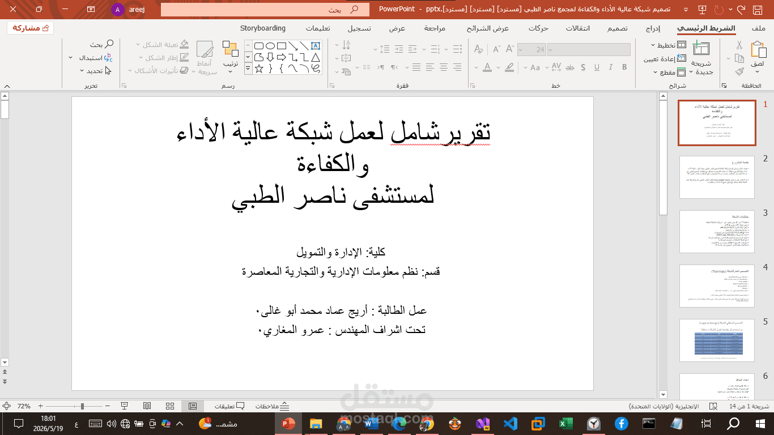Click the Numbering list icon

[x=435, y=49]
